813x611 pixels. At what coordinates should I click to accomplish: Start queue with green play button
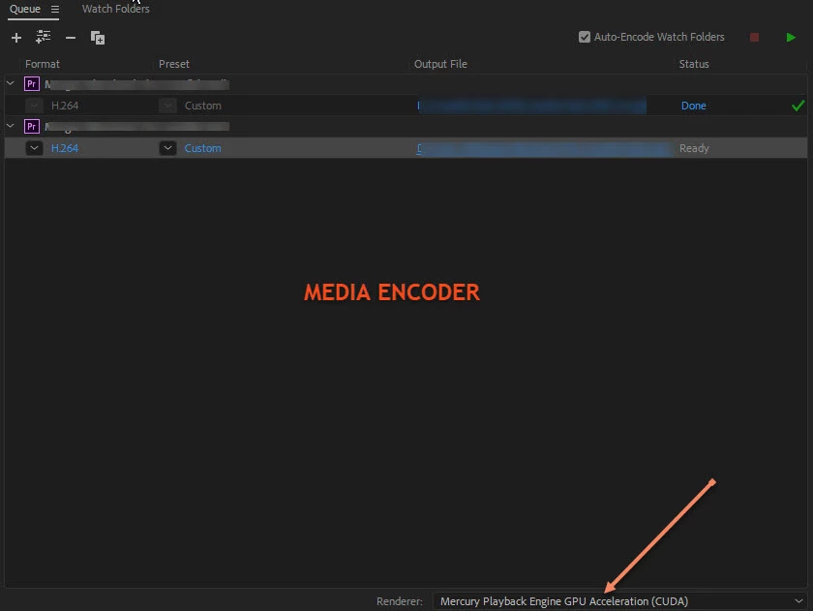(x=791, y=38)
